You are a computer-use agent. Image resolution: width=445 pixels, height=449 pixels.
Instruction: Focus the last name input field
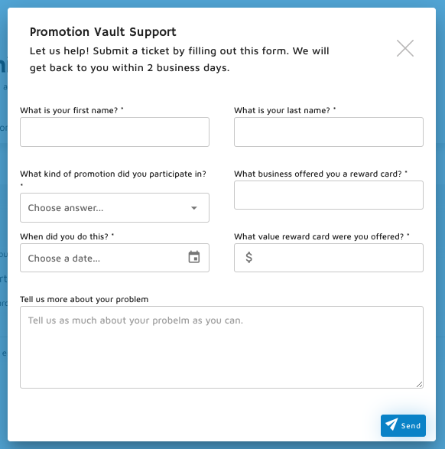[329, 132]
